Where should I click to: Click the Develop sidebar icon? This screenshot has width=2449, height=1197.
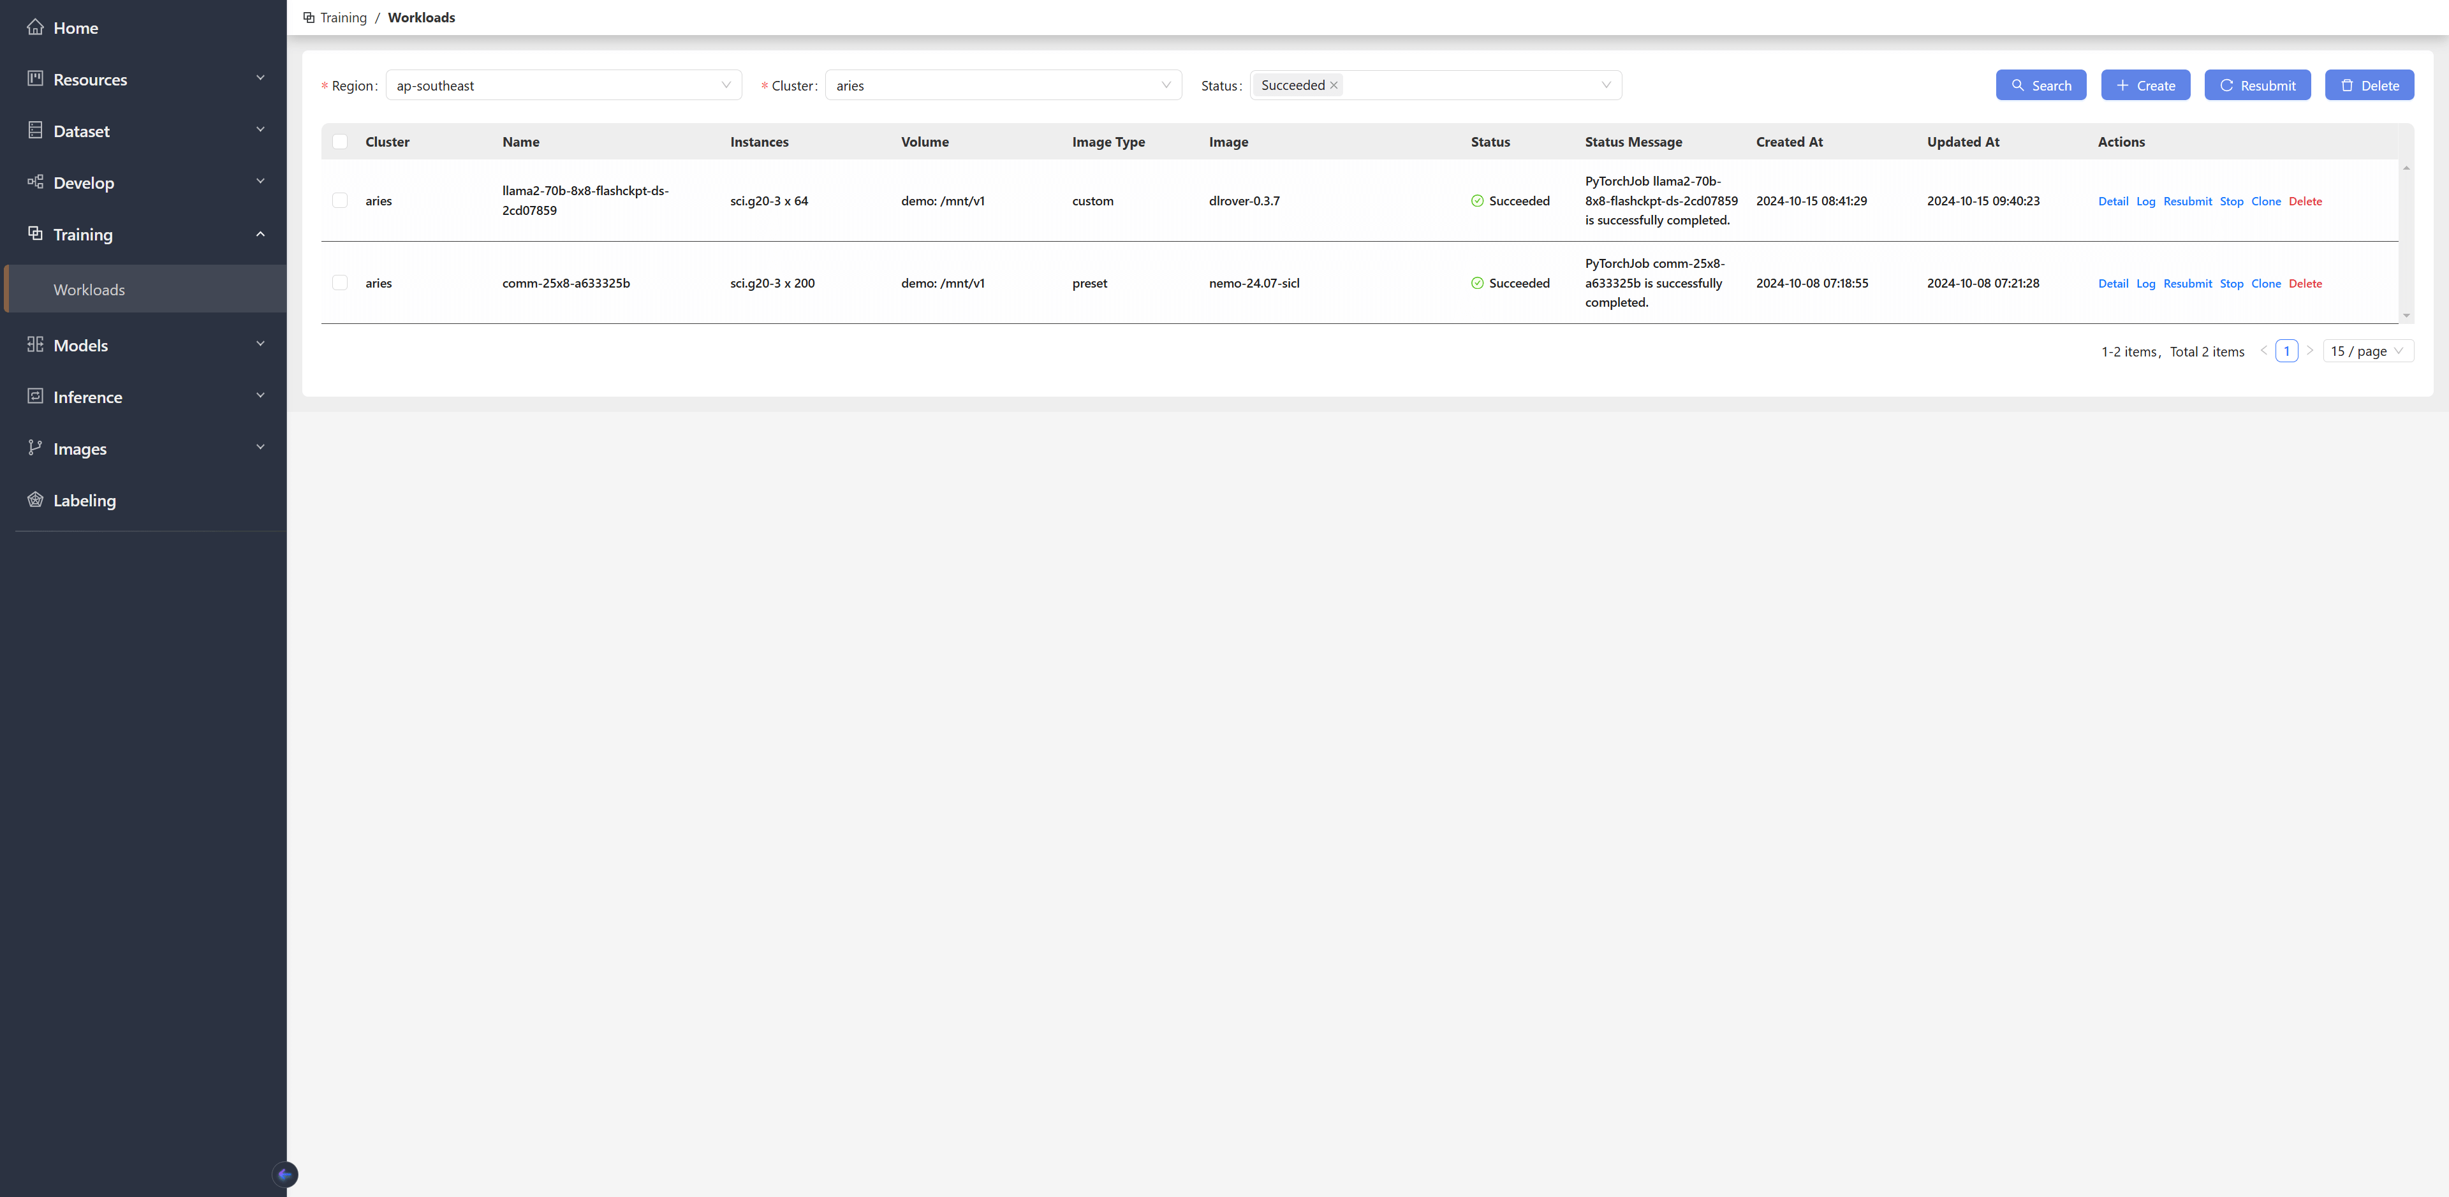coord(35,182)
